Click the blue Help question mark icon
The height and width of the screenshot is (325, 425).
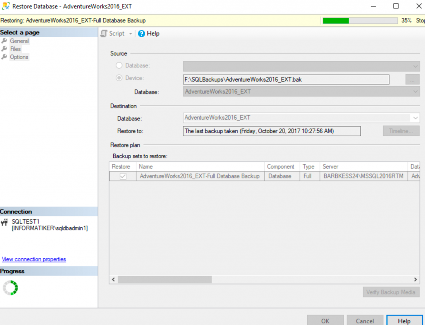141,34
